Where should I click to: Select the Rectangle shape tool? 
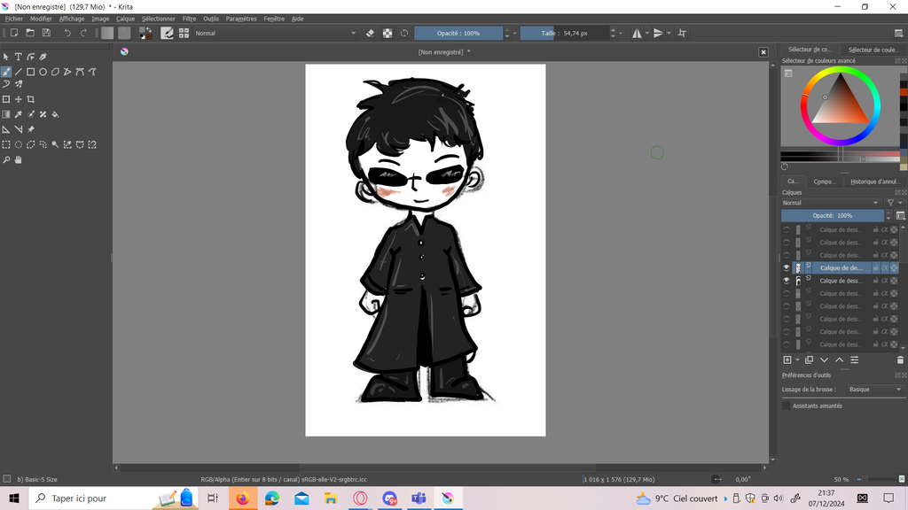coord(30,72)
